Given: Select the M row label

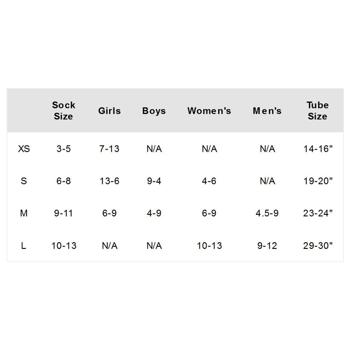Looking at the screenshot, I should point(24,214).
